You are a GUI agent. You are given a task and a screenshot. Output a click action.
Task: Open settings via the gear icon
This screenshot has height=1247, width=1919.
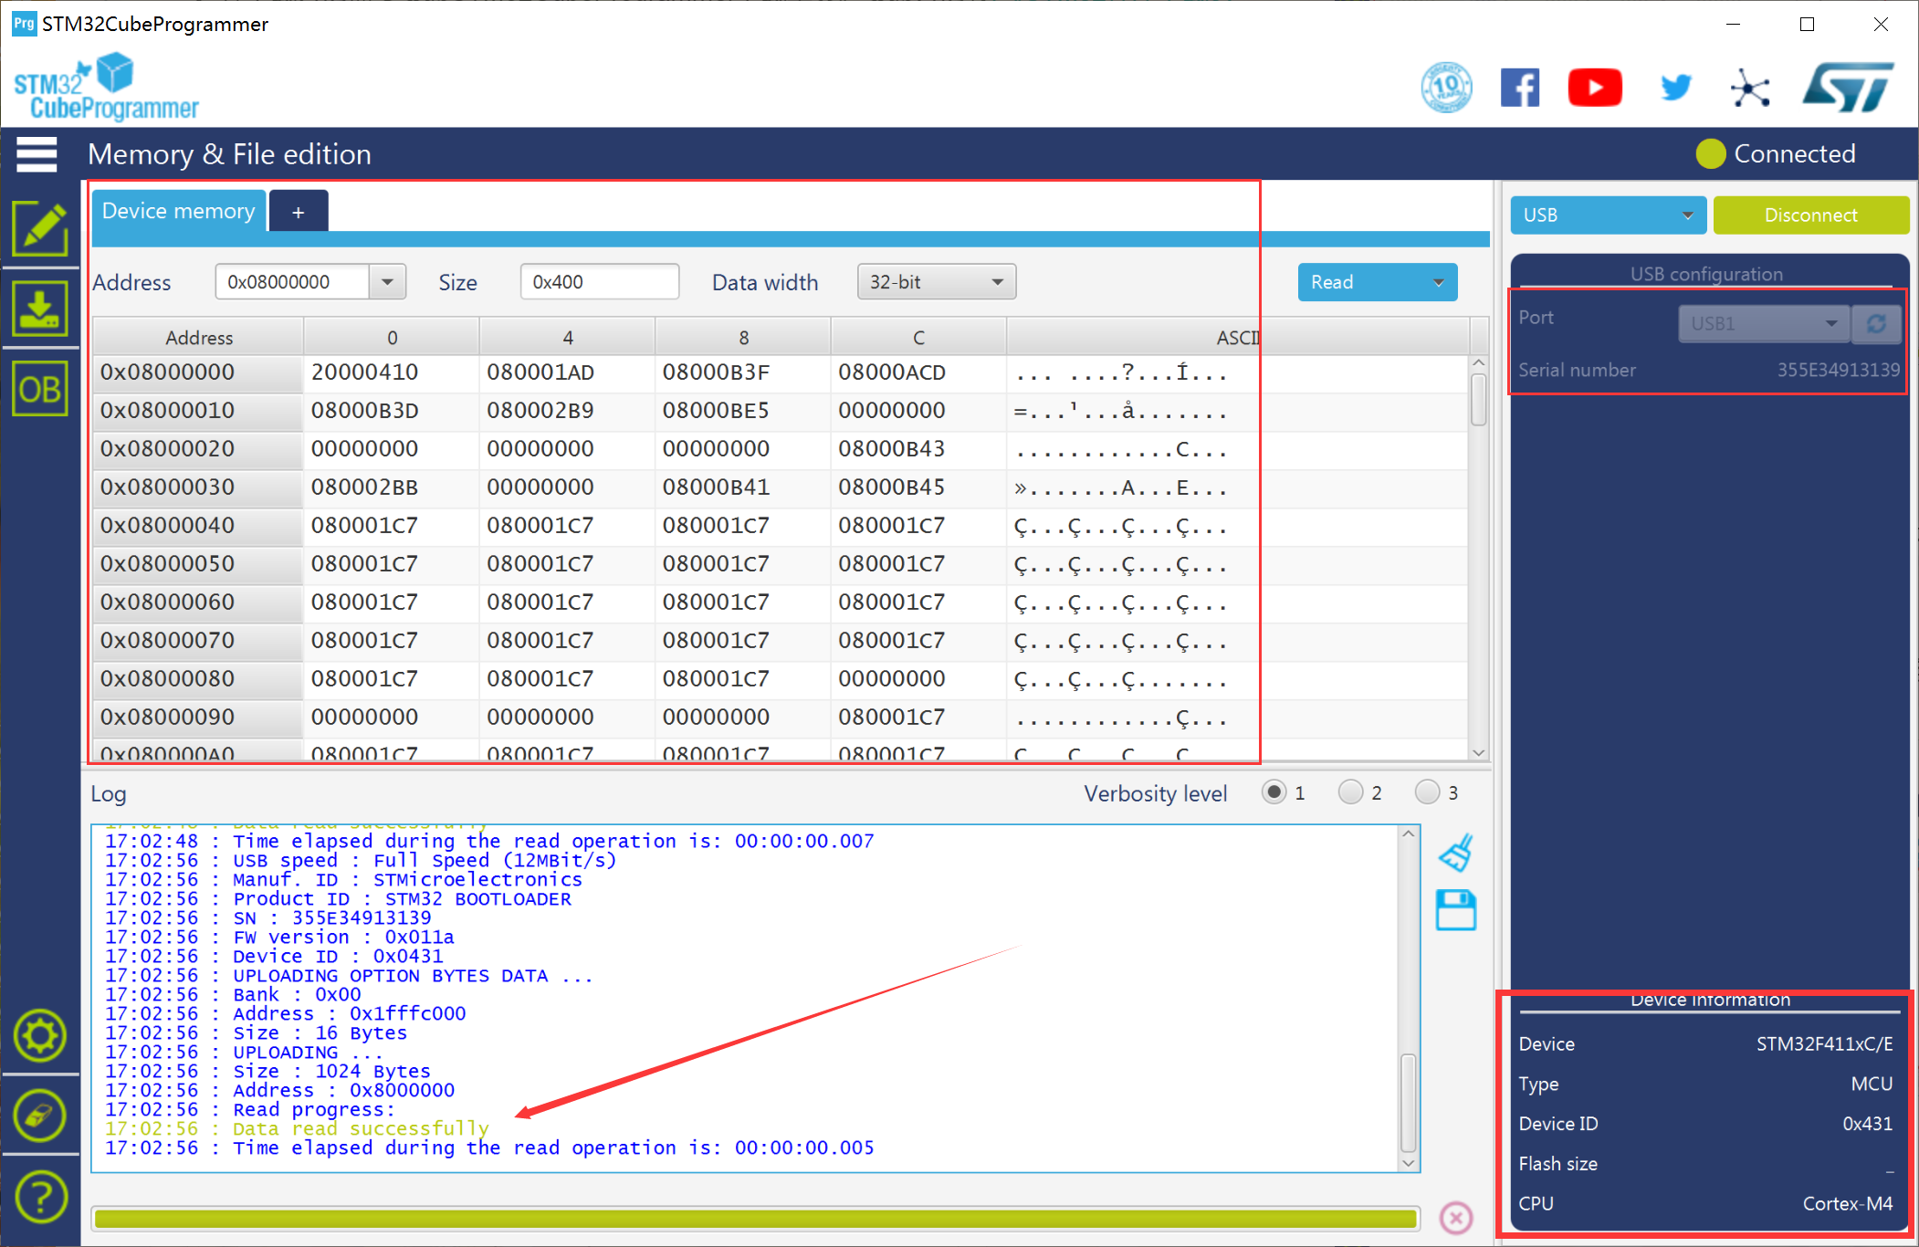click(38, 1035)
